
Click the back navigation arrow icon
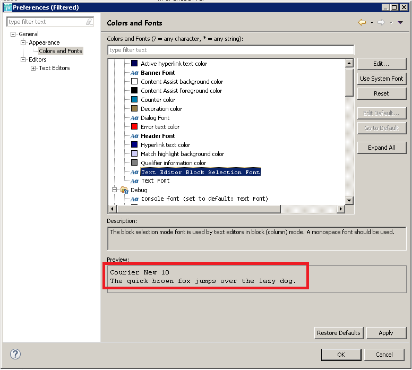[362, 22]
